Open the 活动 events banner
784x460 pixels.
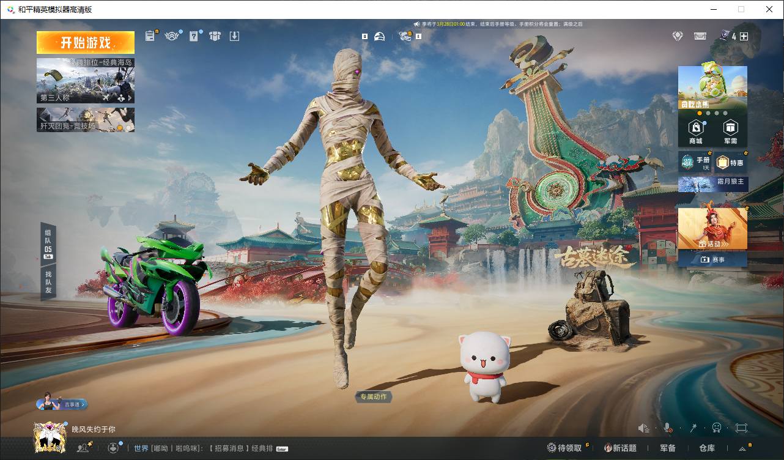pos(712,228)
